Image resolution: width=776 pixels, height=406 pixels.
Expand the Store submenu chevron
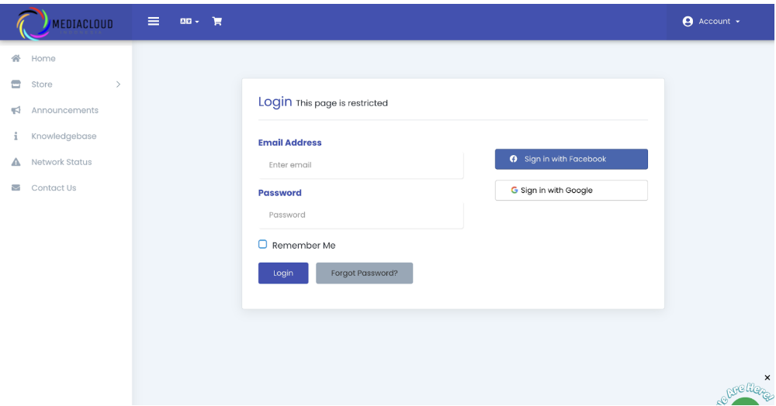point(118,84)
